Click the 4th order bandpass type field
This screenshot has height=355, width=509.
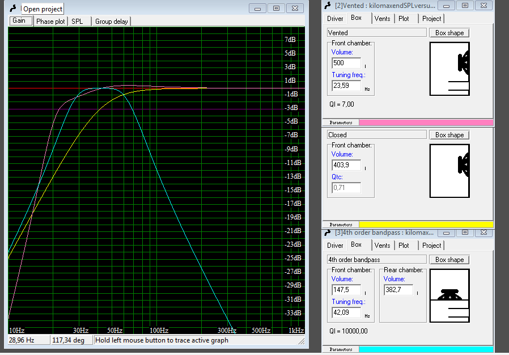(376, 260)
